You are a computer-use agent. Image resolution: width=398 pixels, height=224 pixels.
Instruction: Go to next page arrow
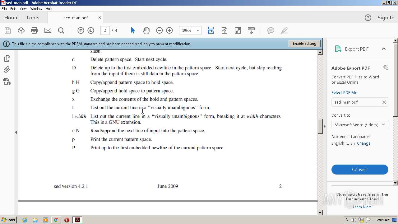(x=91, y=30)
